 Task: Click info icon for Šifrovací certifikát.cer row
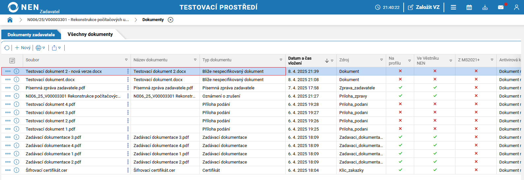tap(16, 170)
